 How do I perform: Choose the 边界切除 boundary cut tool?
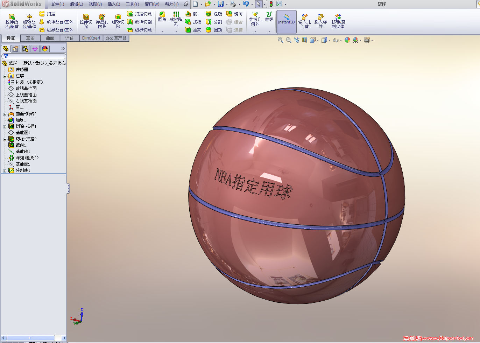click(x=139, y=30)
